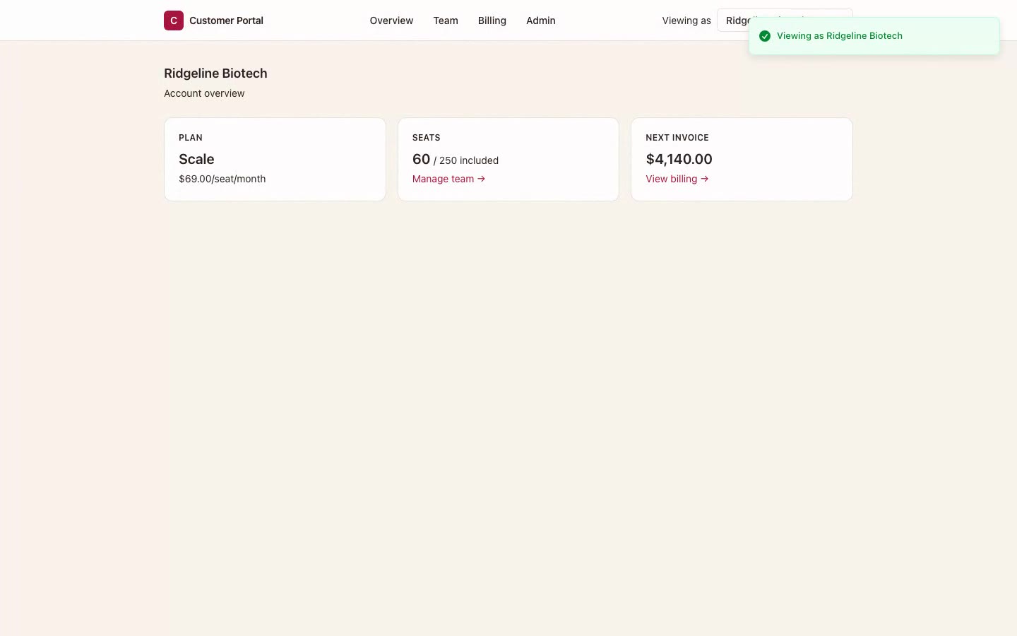Click the Ridgeline Biotech page heading

(215, 73)
